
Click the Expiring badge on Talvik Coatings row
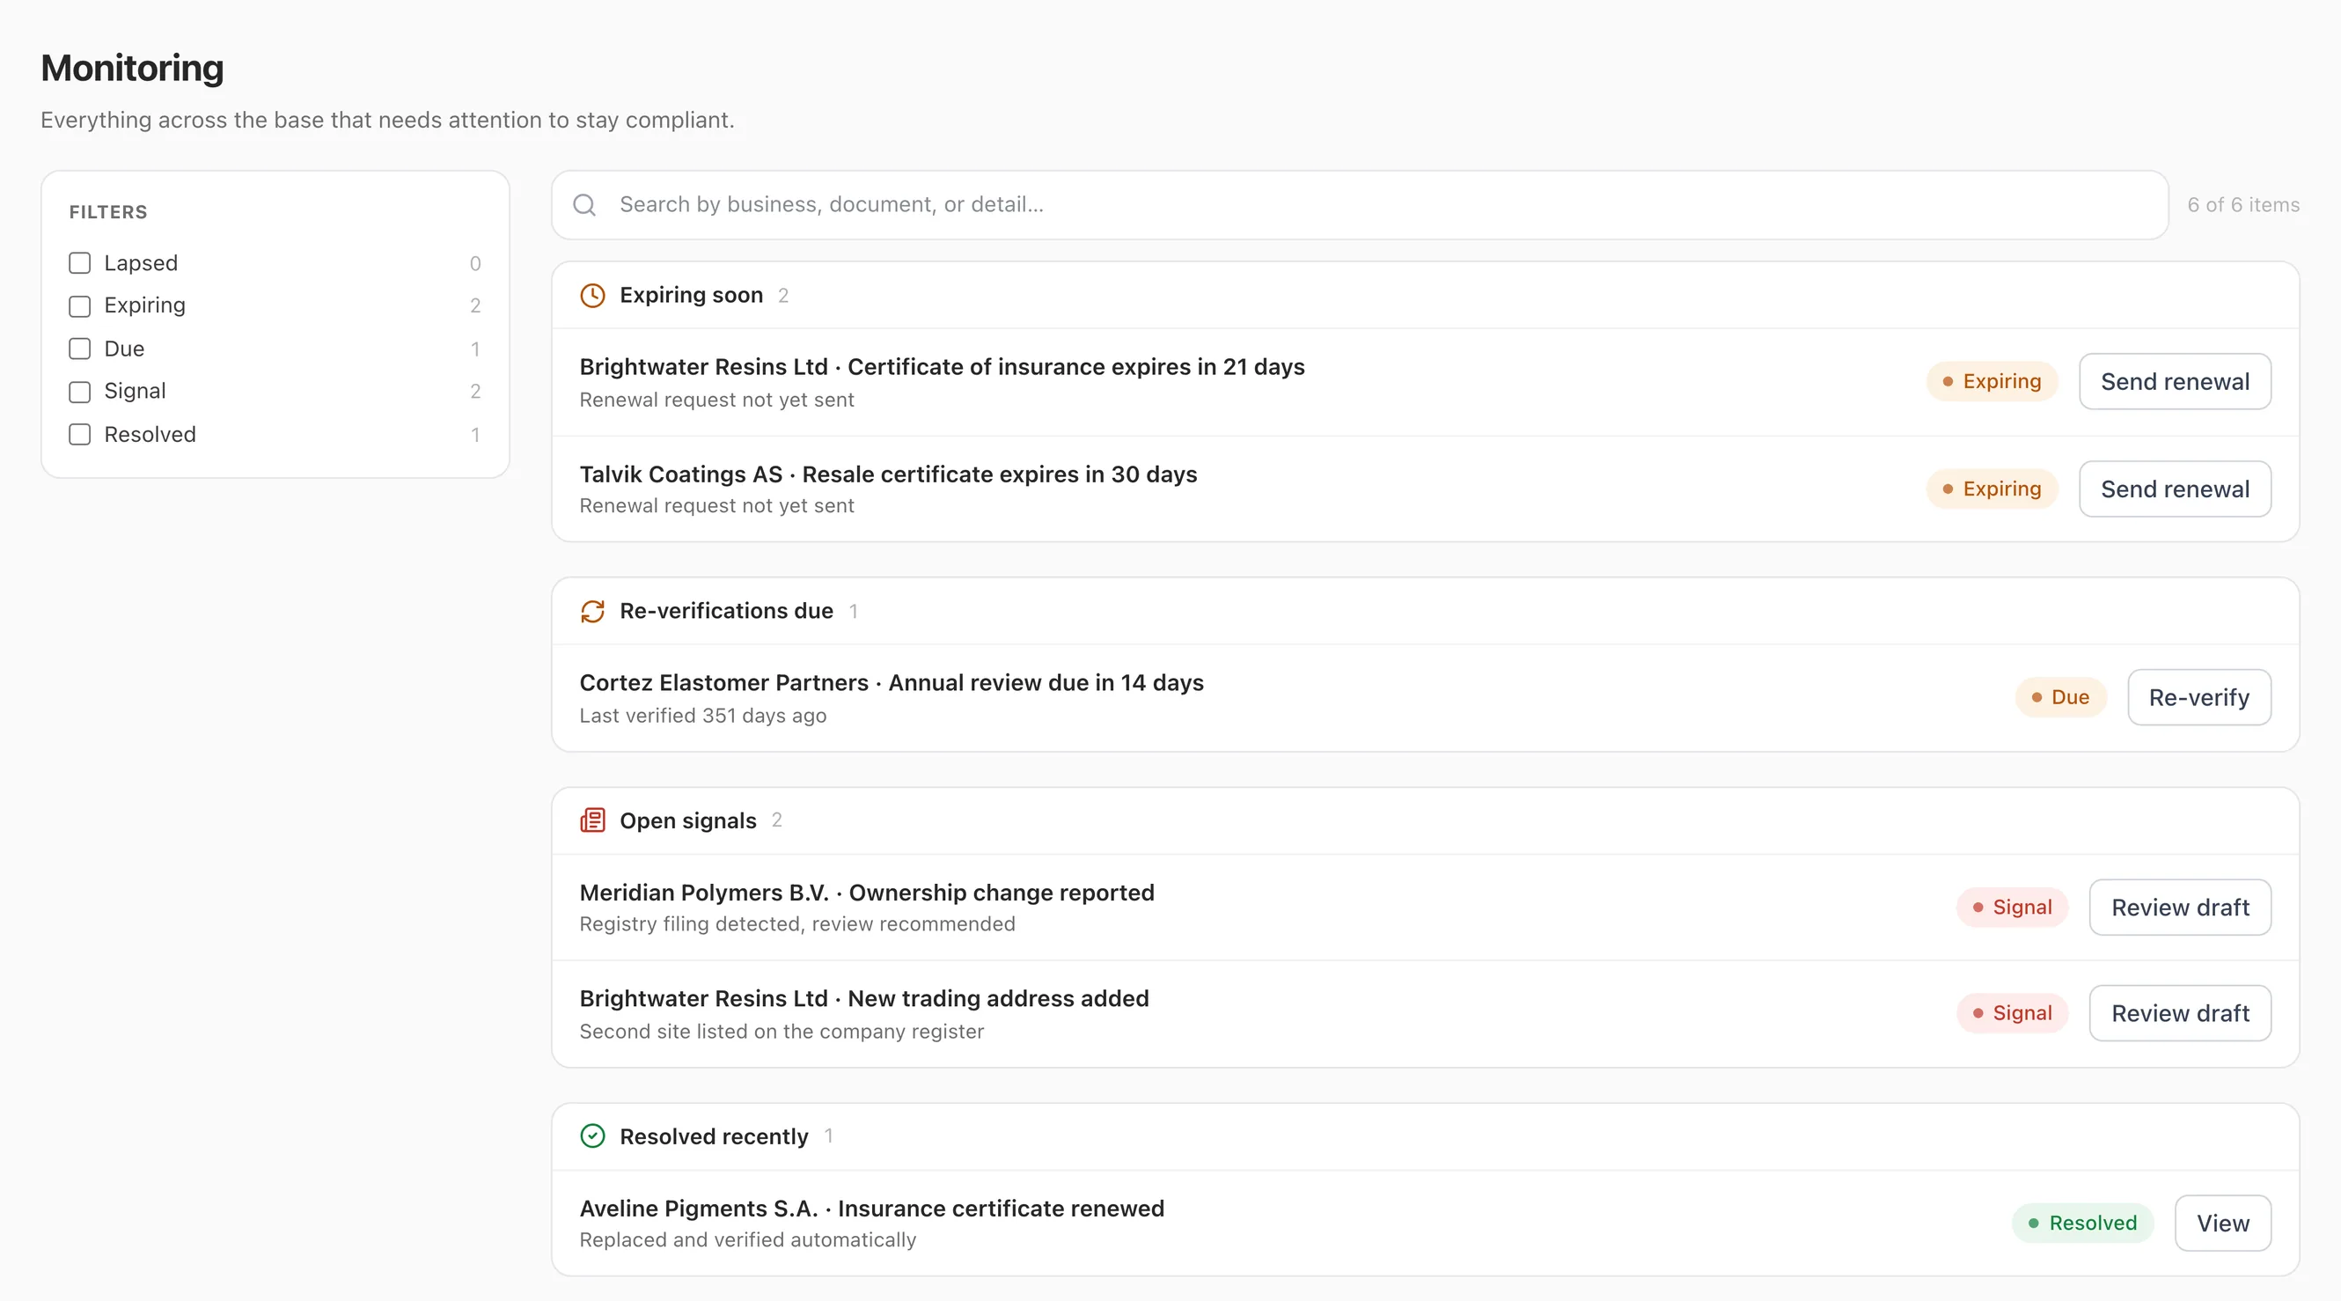(1992, 489)
